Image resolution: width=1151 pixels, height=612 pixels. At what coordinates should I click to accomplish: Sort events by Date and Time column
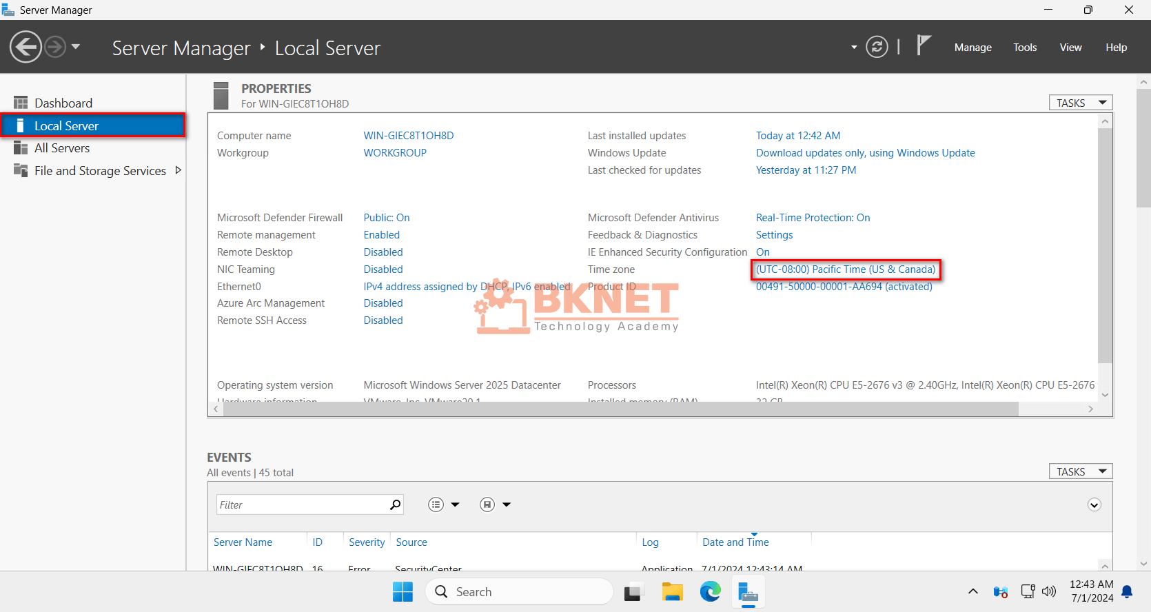735,542
